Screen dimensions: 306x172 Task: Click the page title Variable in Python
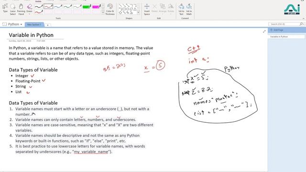click(31, 35)
